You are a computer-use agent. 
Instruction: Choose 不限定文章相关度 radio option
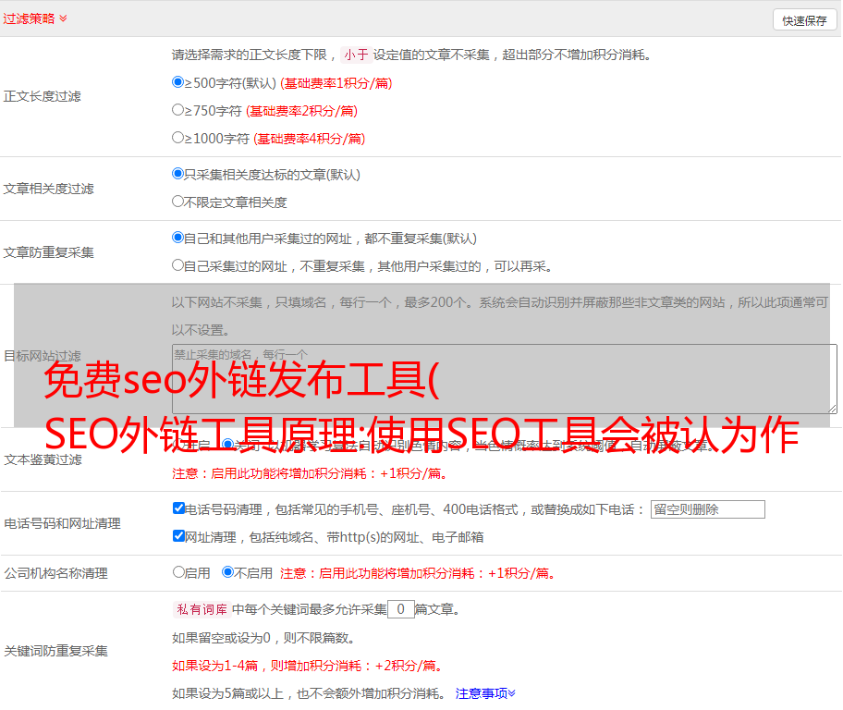pyautogui.click(x=178, y=201)
